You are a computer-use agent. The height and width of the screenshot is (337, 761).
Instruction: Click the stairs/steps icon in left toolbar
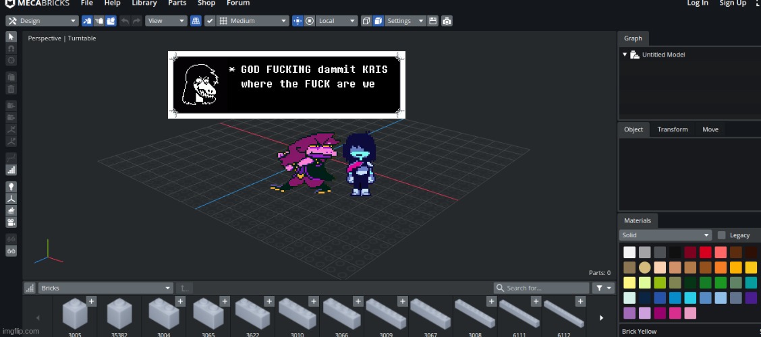(x=11, y=170)
